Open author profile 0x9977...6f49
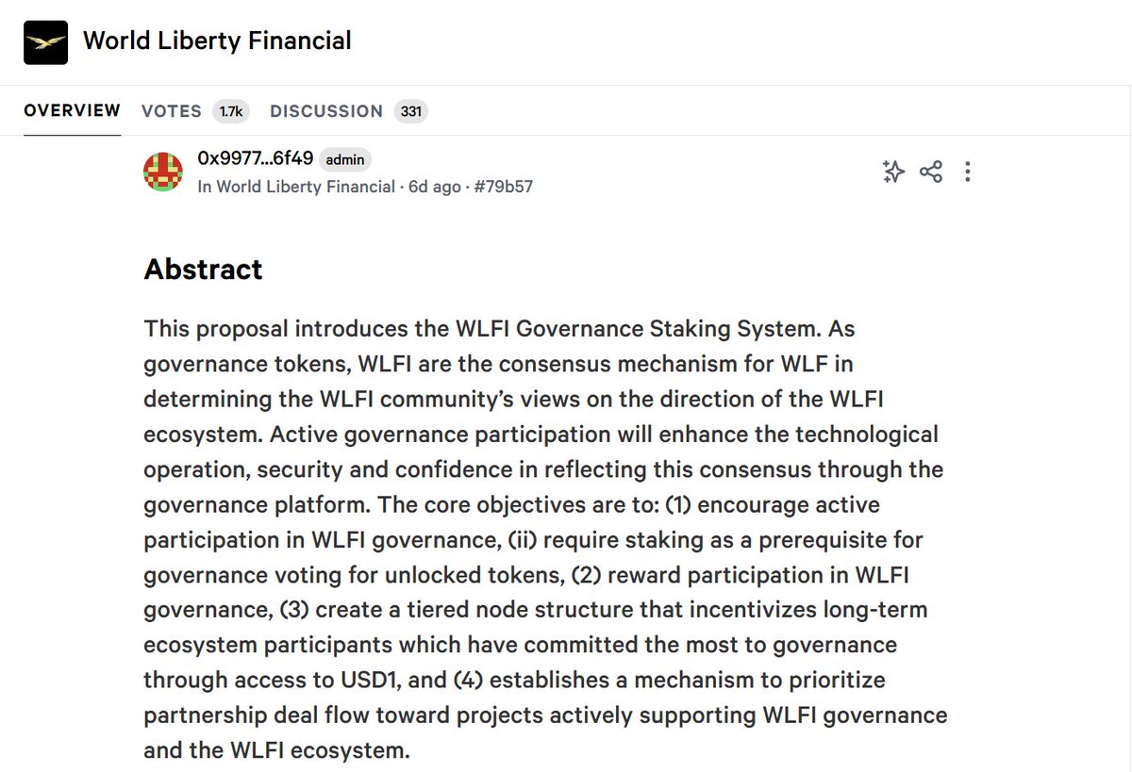Viewport: 1132px width, 772px height. pyautogui.click(x=255, y=158)
